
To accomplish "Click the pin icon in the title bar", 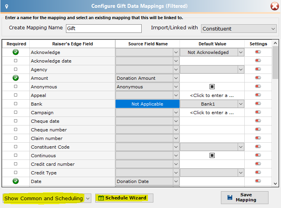I will click(x=7, y=7).
